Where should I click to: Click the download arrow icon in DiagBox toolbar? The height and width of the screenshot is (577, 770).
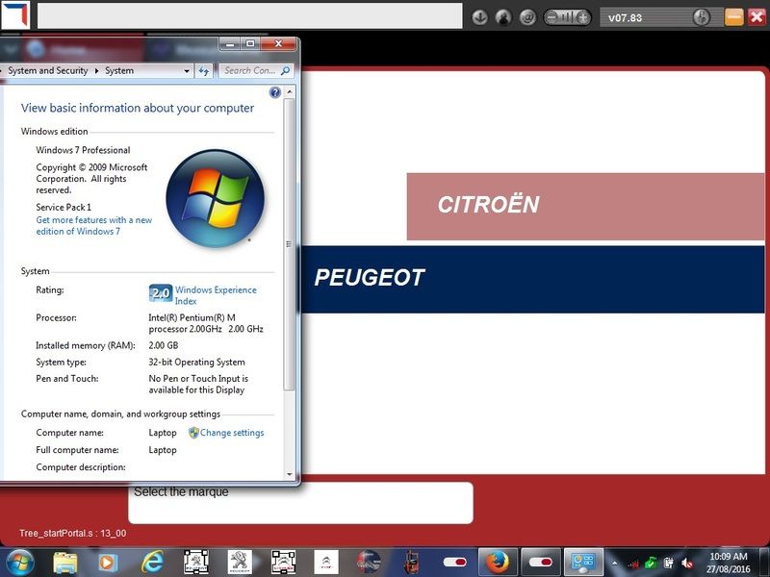coord(479,17)
